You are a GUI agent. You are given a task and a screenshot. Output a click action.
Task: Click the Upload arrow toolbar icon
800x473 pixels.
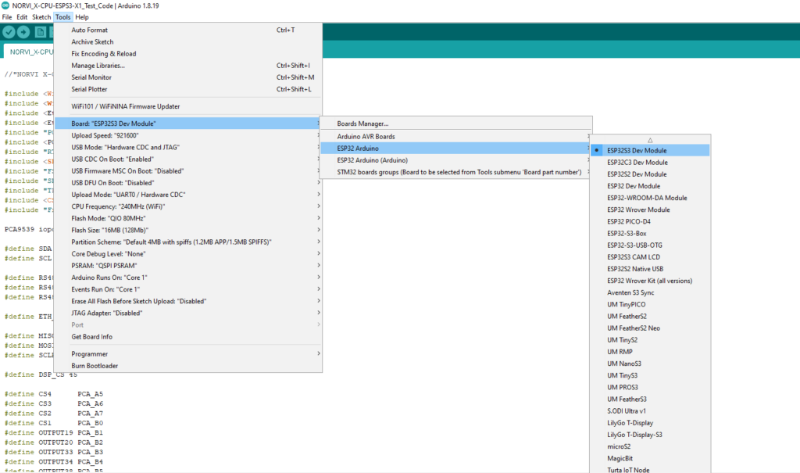coord(23,32)
